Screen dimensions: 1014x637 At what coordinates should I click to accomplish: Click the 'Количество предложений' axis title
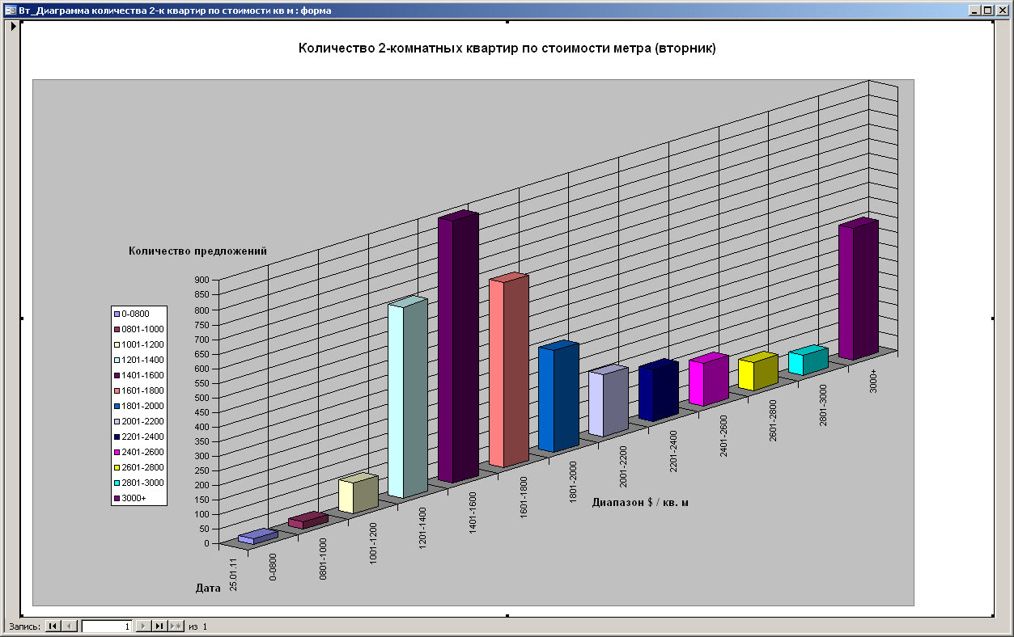tap(197, 251)
